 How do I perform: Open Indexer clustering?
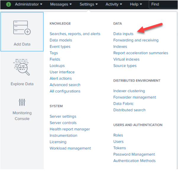coord(129,91)
